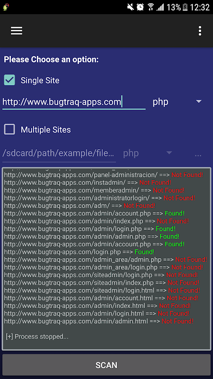
Task: Focus the single site URL input field
Action: [x=74, y=102]
